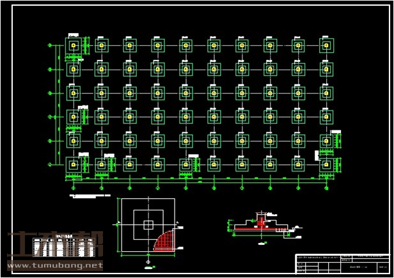Click the large watermark logo above the URL

coord(54,245)
